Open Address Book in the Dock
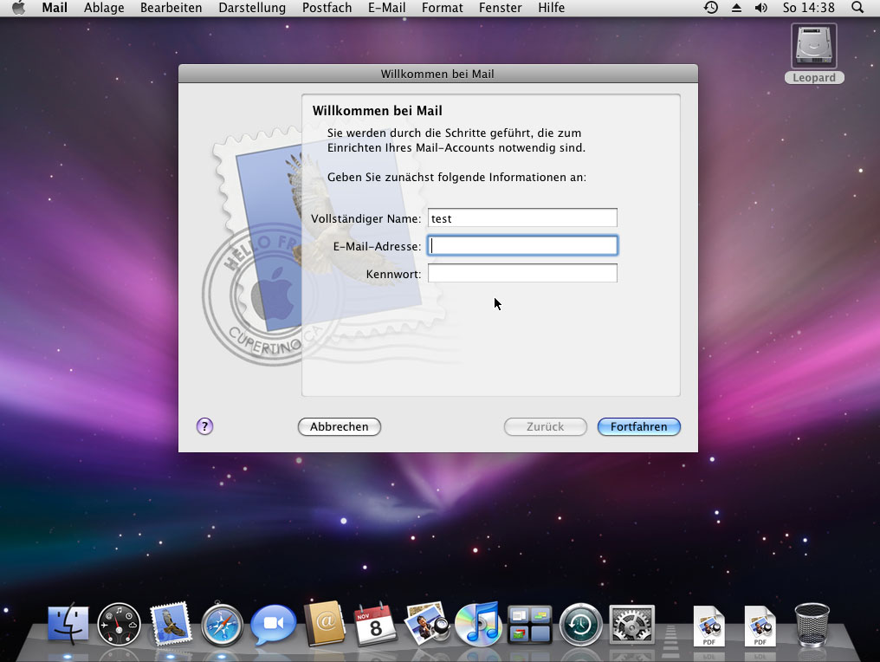This screenshot has width=880, height=662. (x=325, y=625)
